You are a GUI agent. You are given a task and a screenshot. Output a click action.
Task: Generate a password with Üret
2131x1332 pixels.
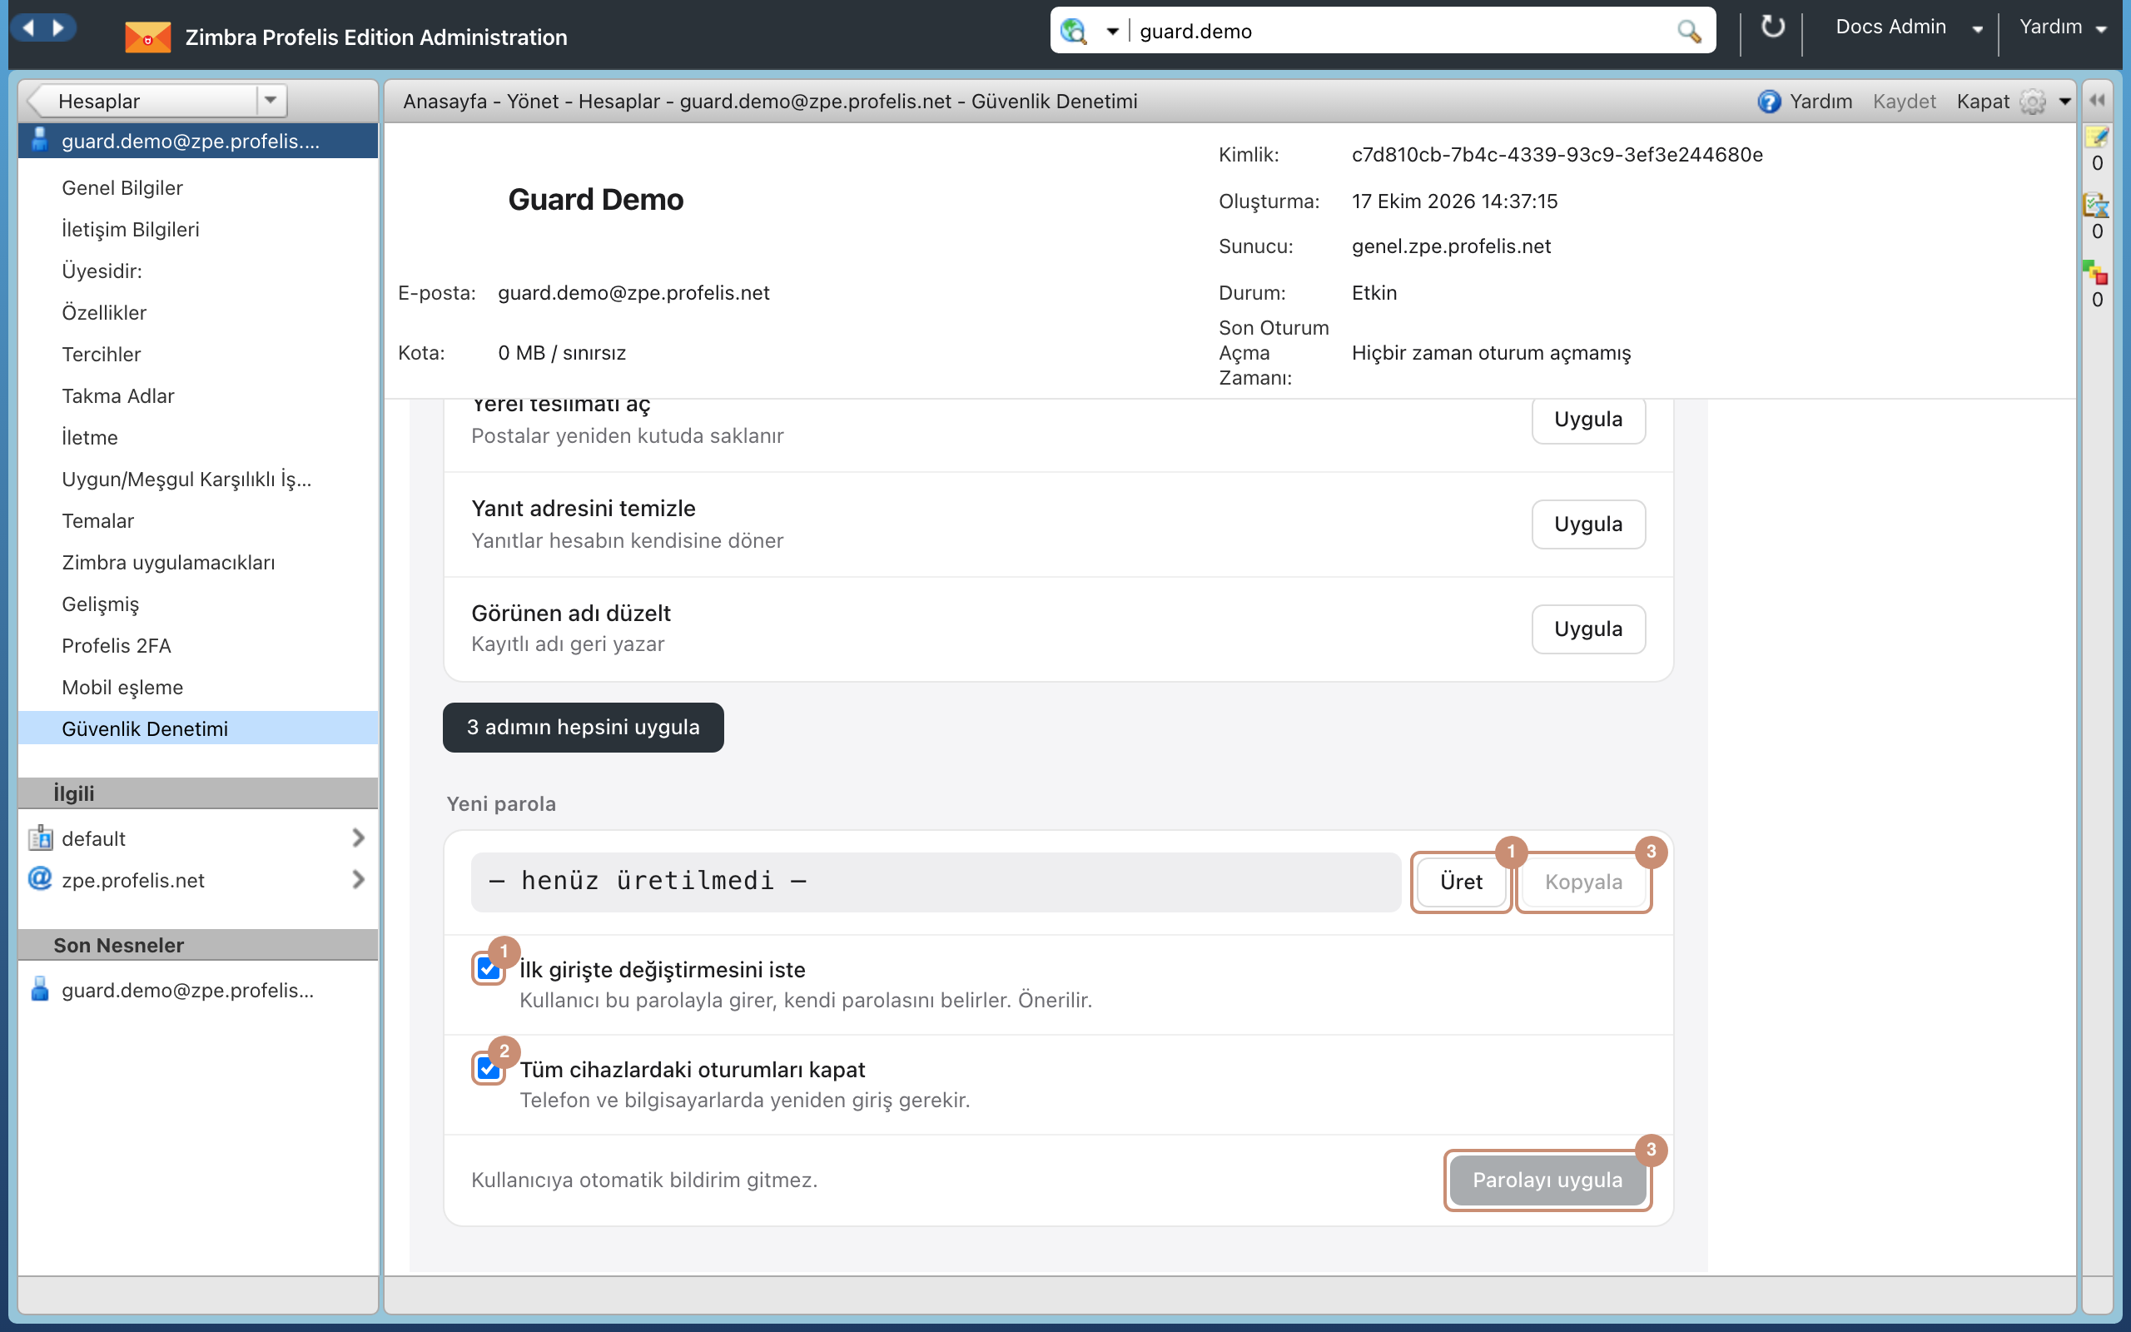pos(1461,881)
